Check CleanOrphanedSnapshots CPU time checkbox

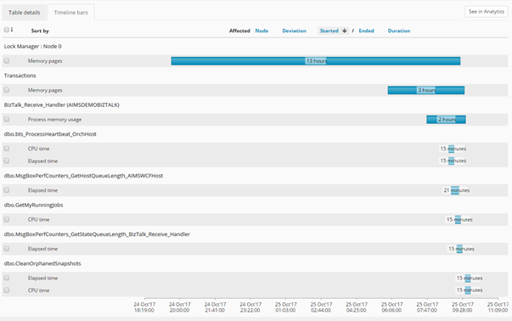click(x=7, y=290)
